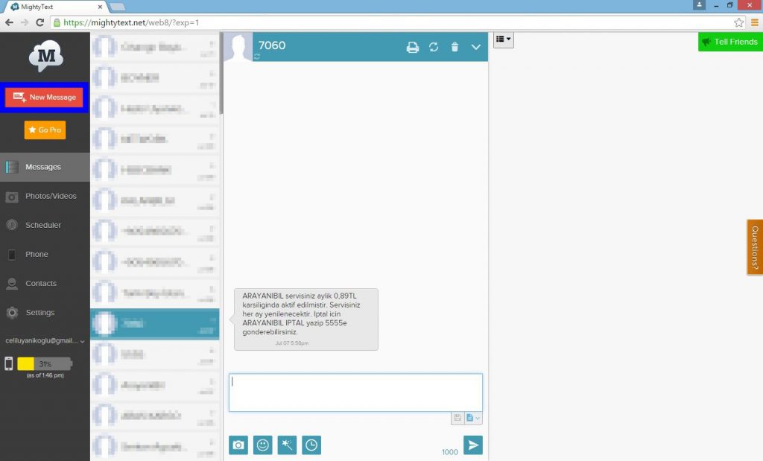763x461 pixels.
Task: Attach a photo with the camera icon
Action: click(238, 445)
